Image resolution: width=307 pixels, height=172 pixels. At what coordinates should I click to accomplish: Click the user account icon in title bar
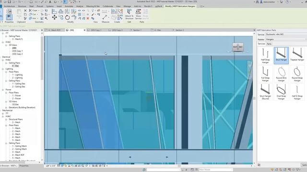coord(261,2)
